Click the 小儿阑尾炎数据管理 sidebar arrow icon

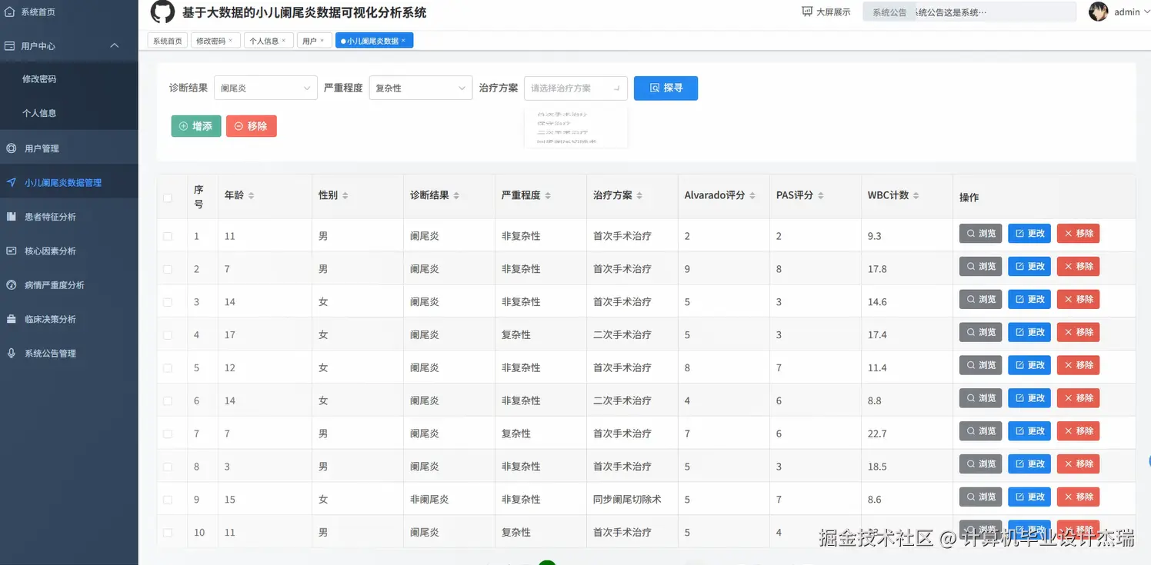[11, 182]
